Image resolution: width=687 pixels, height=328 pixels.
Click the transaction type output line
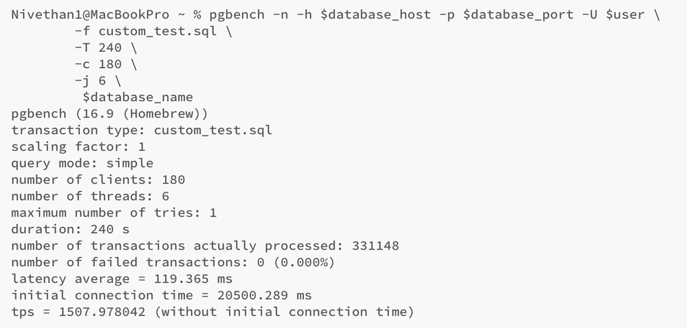(142, 130)
